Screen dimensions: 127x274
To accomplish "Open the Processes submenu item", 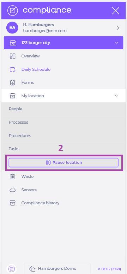I will [x=18, y=122].
